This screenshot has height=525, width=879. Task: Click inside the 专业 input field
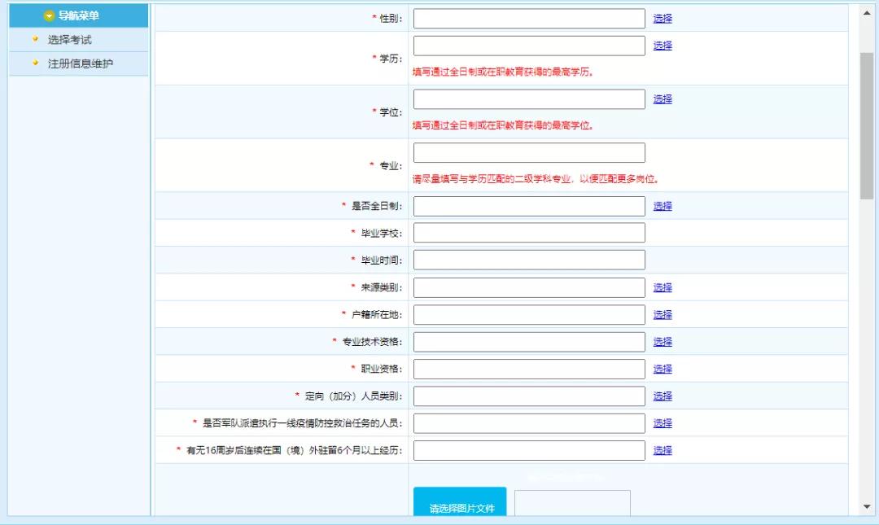(x=529, y=152)
